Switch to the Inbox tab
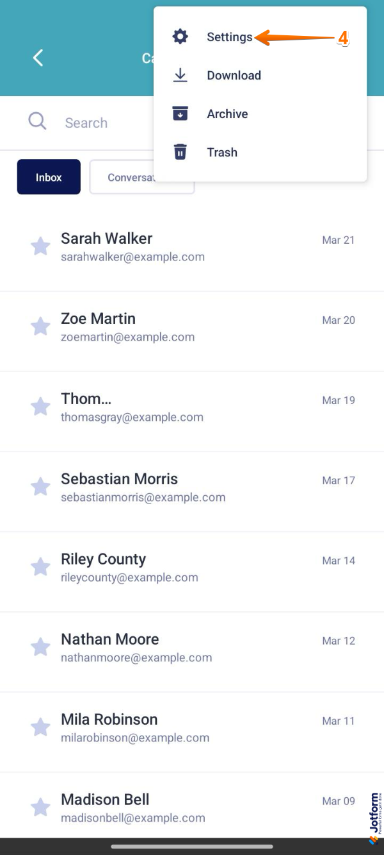 [x=48, y=177]
